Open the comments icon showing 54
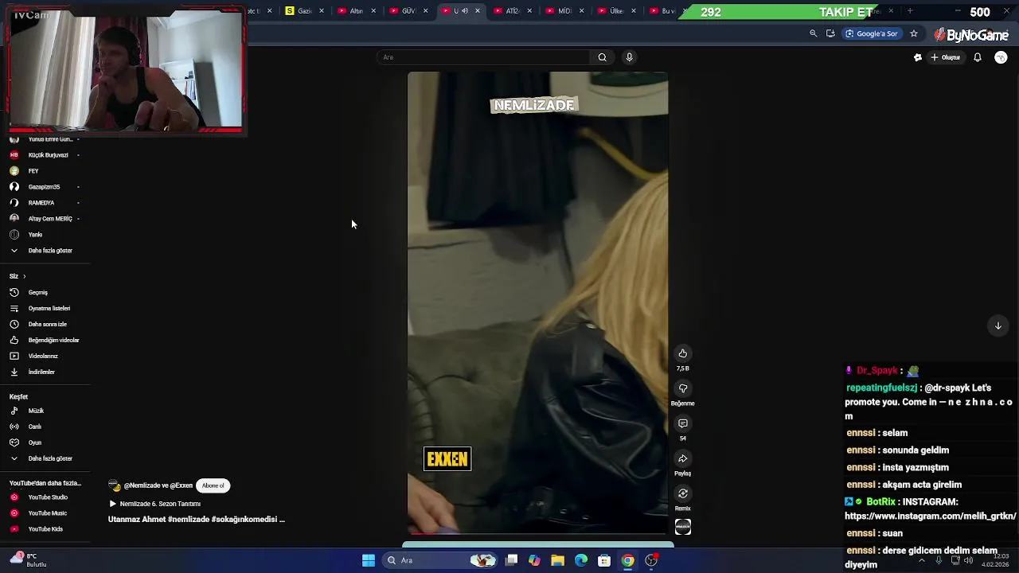Viewport: 1019px width, 573px height. [x=682, y=423]
